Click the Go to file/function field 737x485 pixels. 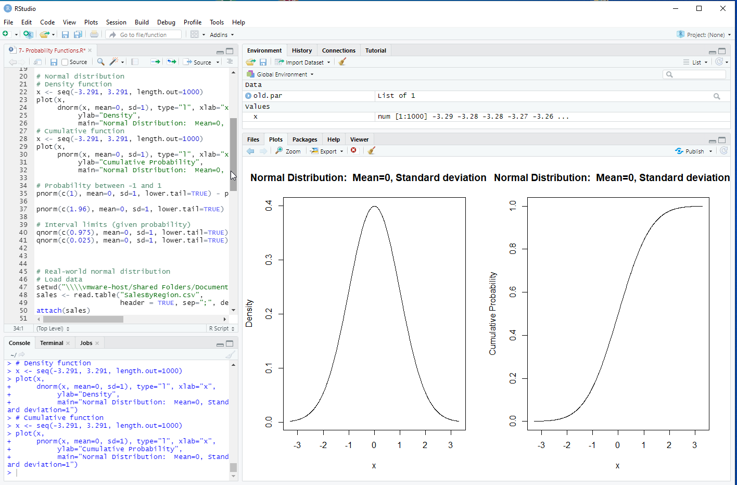click(144, 35)
